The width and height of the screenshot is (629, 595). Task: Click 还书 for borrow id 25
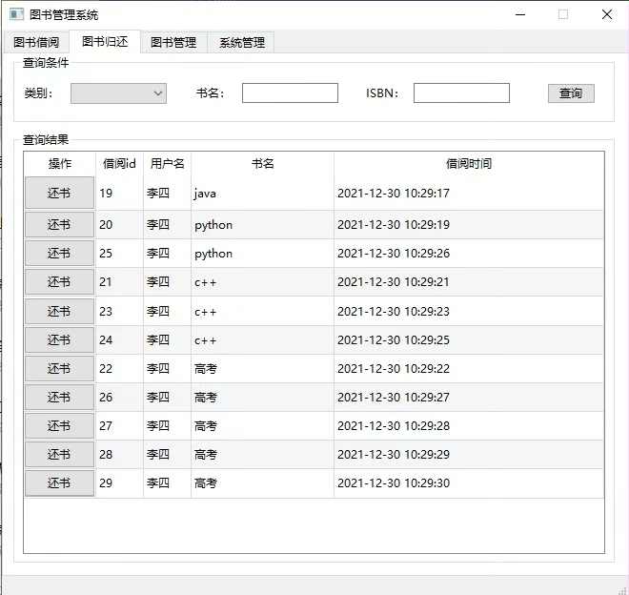(x=59, y=254)
